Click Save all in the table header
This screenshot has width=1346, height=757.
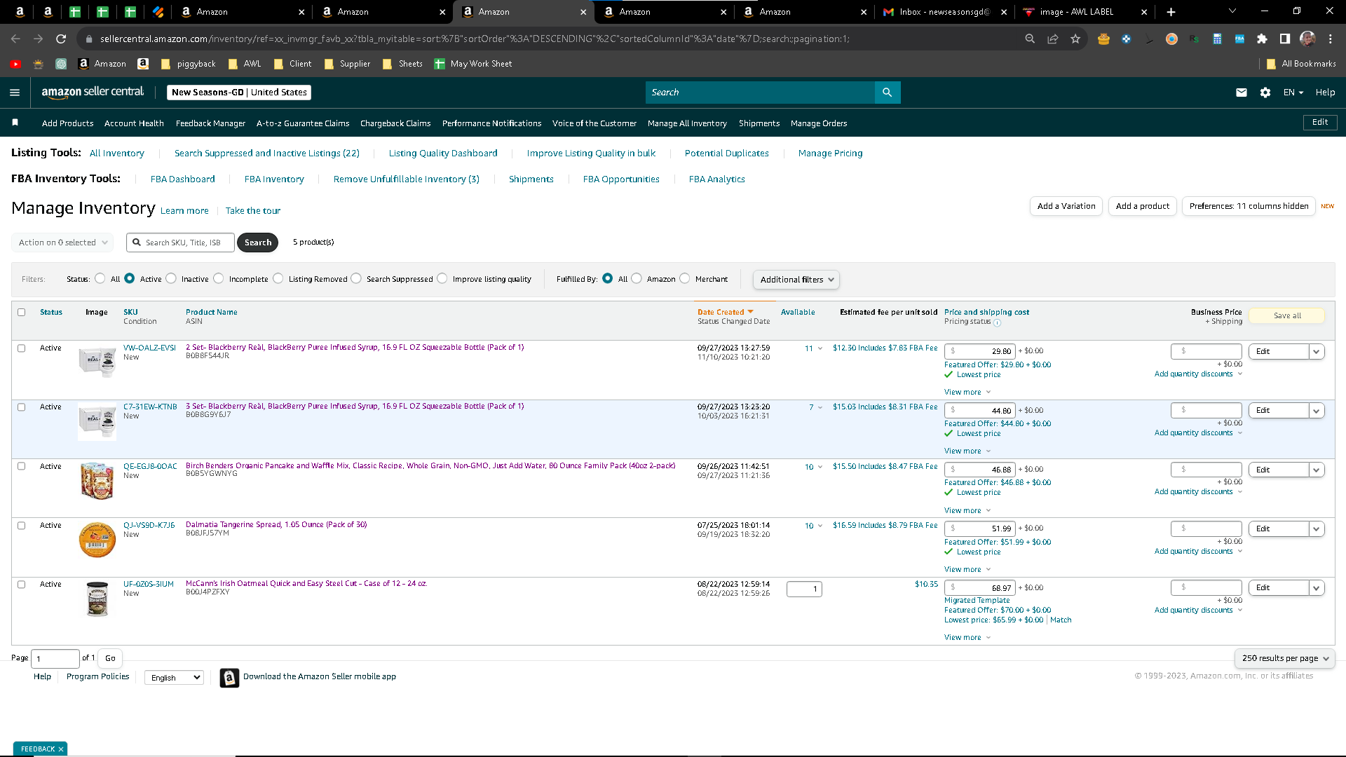click(x=1287, y=316)
